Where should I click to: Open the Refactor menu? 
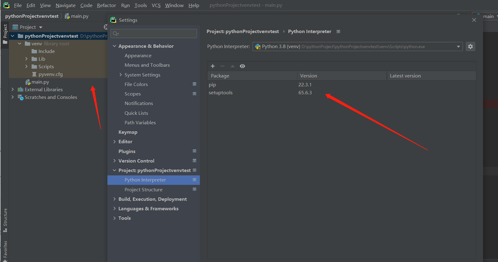[107, 6]
